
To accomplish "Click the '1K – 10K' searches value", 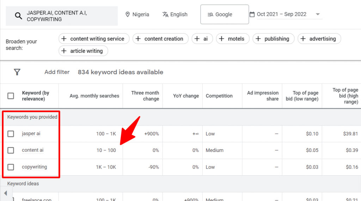I will coord(106,167).
